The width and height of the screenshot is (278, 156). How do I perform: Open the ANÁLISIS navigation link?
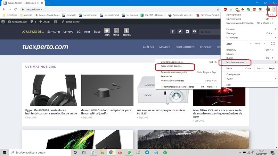(148, 47)
